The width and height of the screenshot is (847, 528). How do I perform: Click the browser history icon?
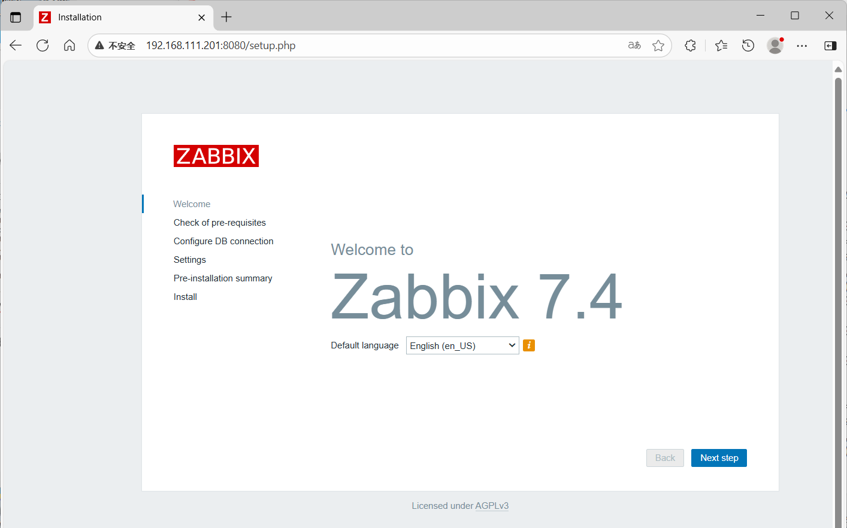coord(748,45)
